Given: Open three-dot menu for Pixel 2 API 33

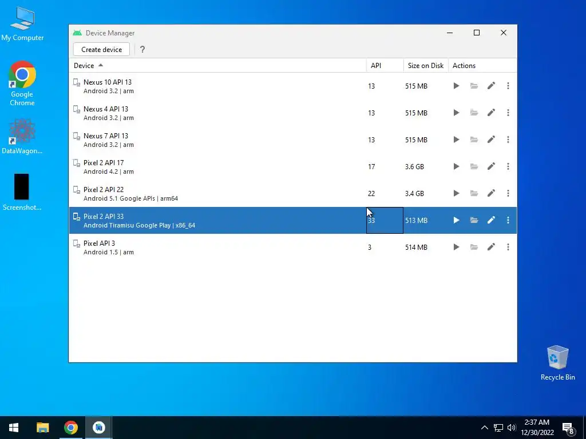Looking at the screenshot, I should click(508, 220).
